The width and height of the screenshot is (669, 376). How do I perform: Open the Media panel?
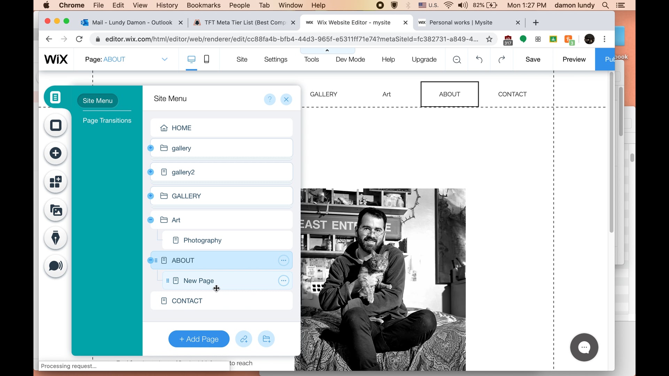[55, 210]
